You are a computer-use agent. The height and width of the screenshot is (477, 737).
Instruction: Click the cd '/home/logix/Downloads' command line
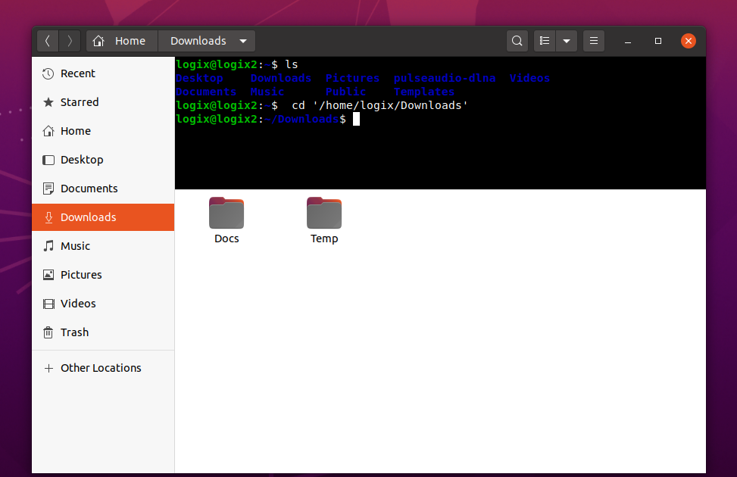tap(379, 105)
